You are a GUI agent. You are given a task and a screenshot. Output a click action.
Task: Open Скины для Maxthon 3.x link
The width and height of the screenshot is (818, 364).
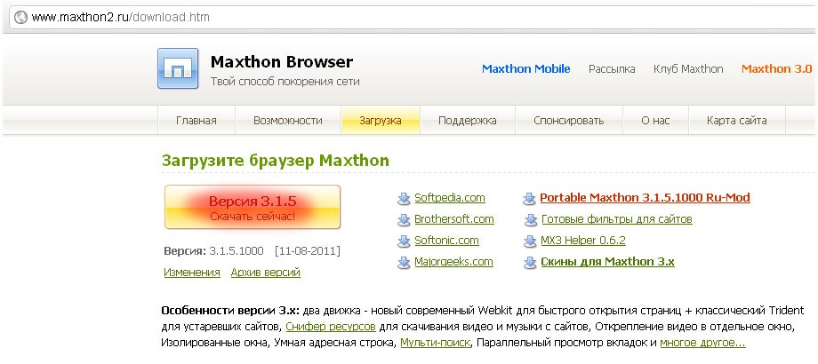point(608,262)
